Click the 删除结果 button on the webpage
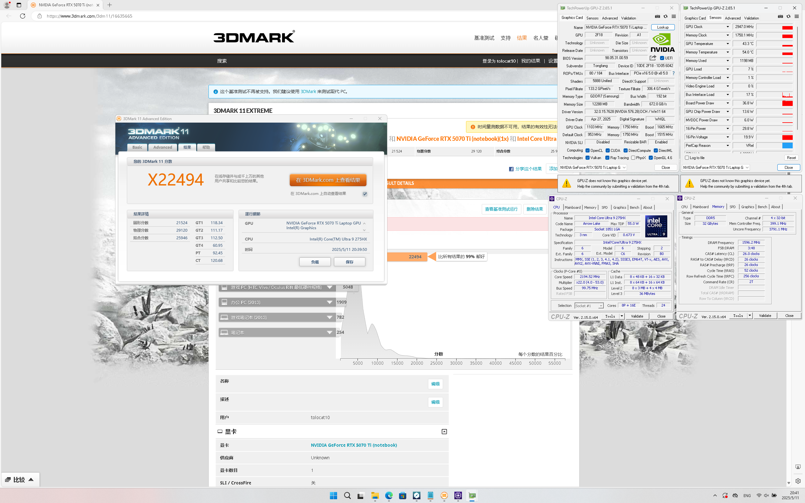Image resolution: width=805 pixels, height=503 pixels. click(534, 209)
